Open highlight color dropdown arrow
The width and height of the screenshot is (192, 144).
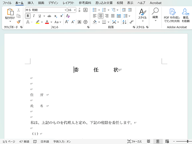pos(42,22)
